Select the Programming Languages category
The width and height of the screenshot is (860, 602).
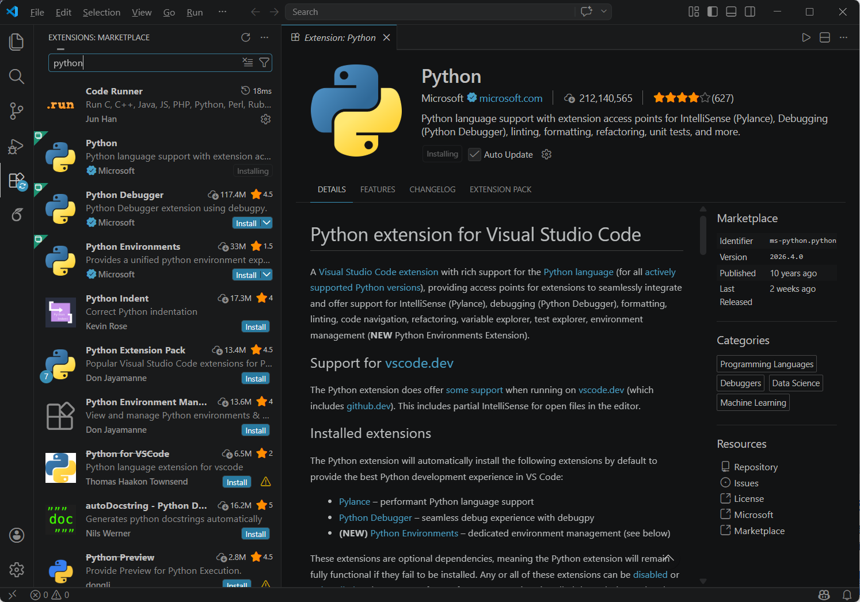(767, 364)
